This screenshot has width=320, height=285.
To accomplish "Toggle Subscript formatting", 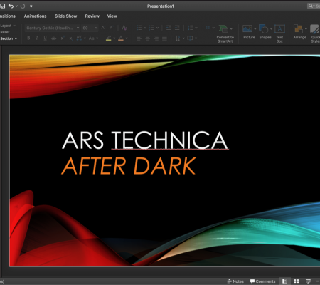I will 70,38.
